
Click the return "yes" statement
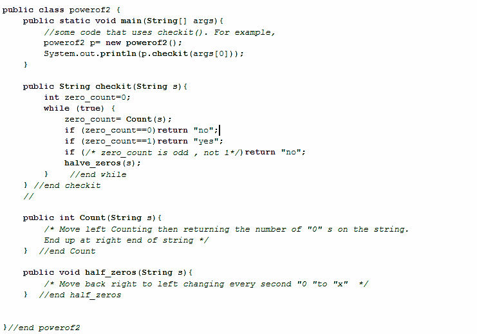[190, 141]
